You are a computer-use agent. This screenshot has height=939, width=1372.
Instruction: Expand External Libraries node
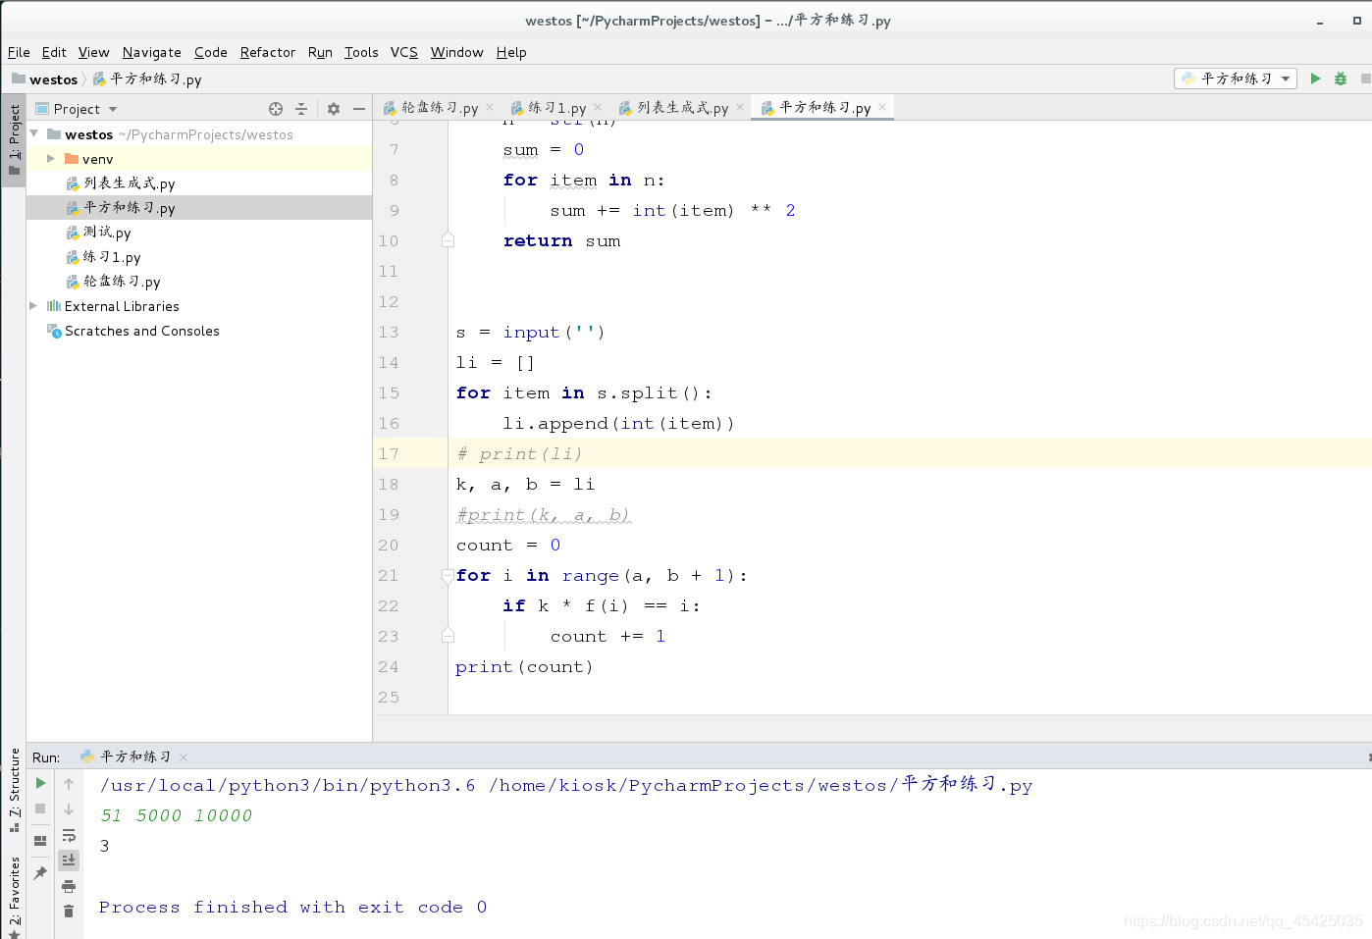pyautogui.click(x=33, y=306)
